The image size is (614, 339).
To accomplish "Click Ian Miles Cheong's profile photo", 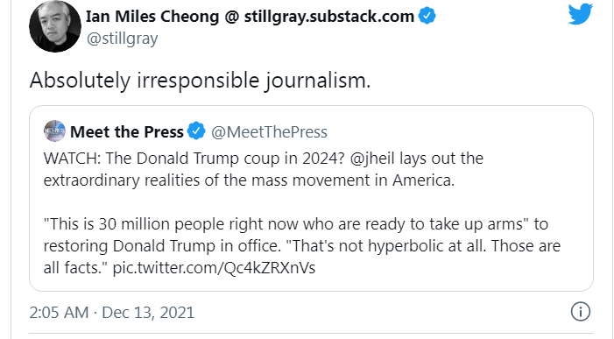I will (x=55, y=26).
